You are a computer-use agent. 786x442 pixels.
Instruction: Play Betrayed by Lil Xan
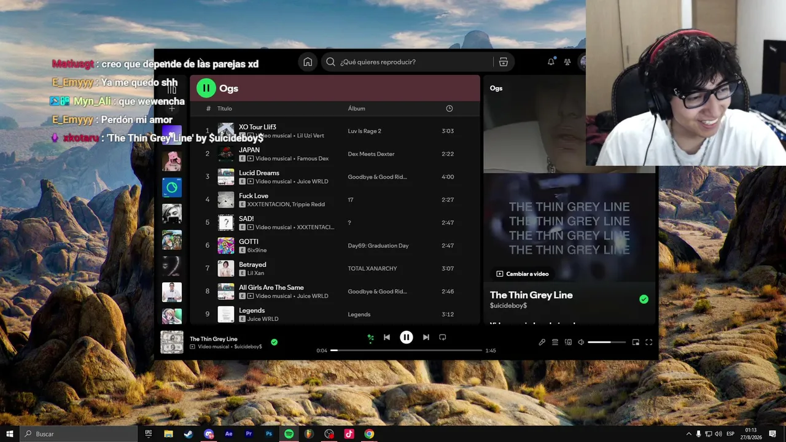(x=335, y=268)
